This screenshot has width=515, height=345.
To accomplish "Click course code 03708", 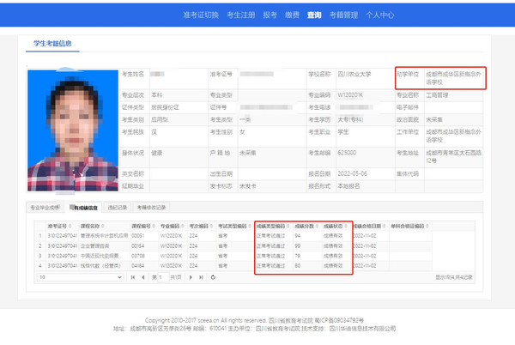I will (x=138, y=256).
